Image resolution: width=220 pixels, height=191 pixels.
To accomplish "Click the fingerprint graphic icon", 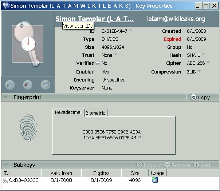I will coord(28,128).
